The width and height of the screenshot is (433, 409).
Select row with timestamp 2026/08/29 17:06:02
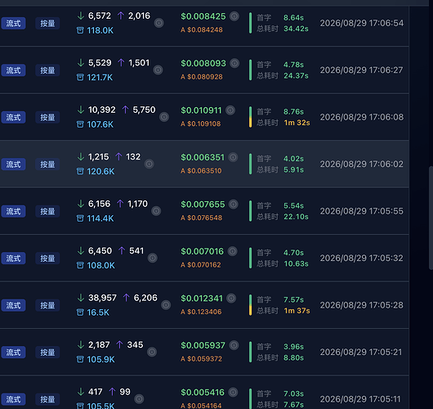tap(204, 164)
